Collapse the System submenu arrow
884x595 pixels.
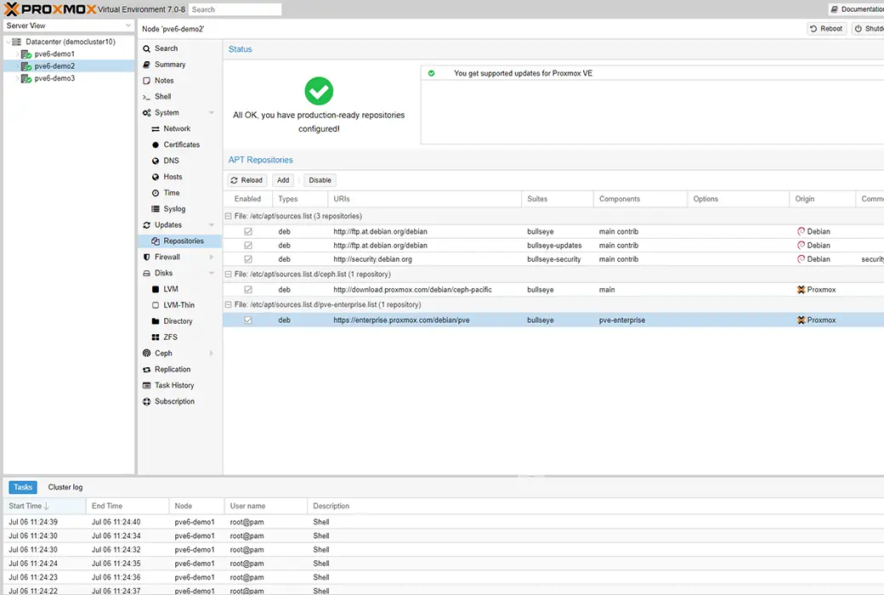212,113
